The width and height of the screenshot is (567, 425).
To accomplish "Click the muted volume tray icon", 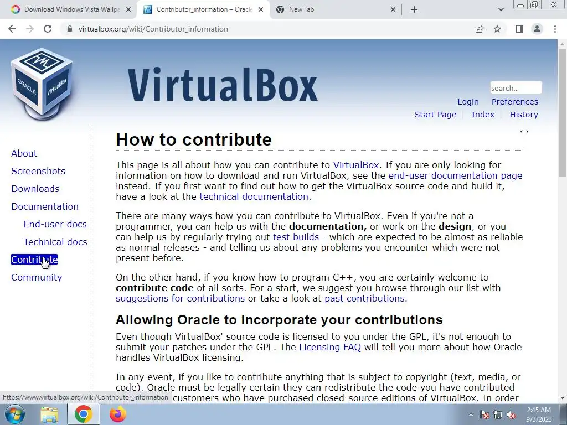I will pyautogui.click(x=511, y=414).
